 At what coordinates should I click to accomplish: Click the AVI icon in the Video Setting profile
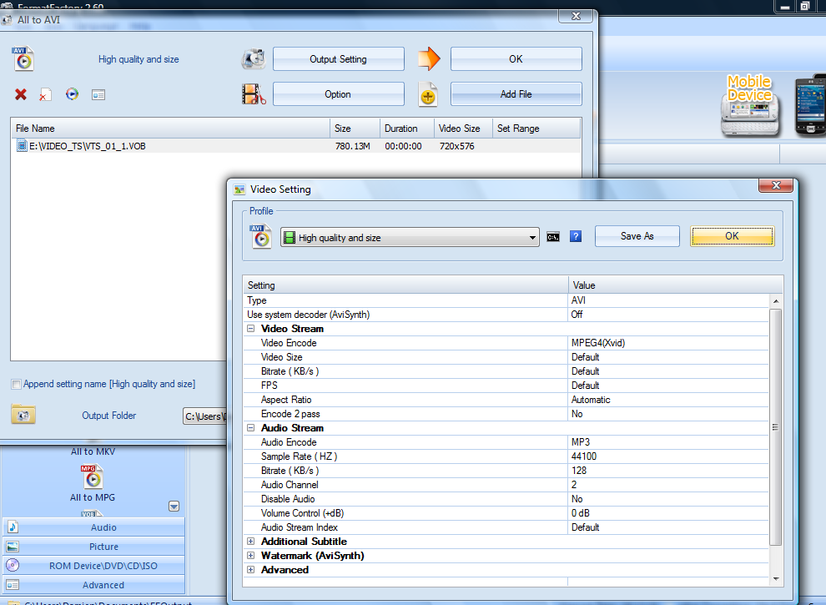click(261, 237)
